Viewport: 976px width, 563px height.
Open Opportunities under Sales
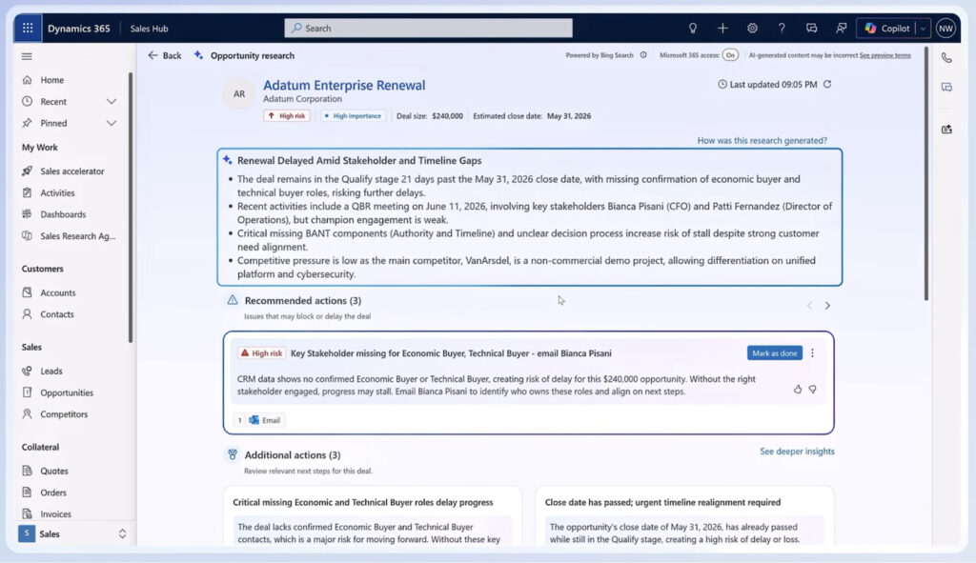coord(67,392)
